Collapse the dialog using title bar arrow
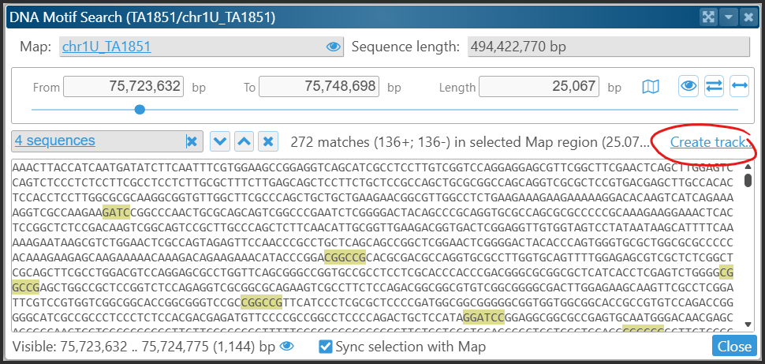The image size is (765, 364). point(729,17)
